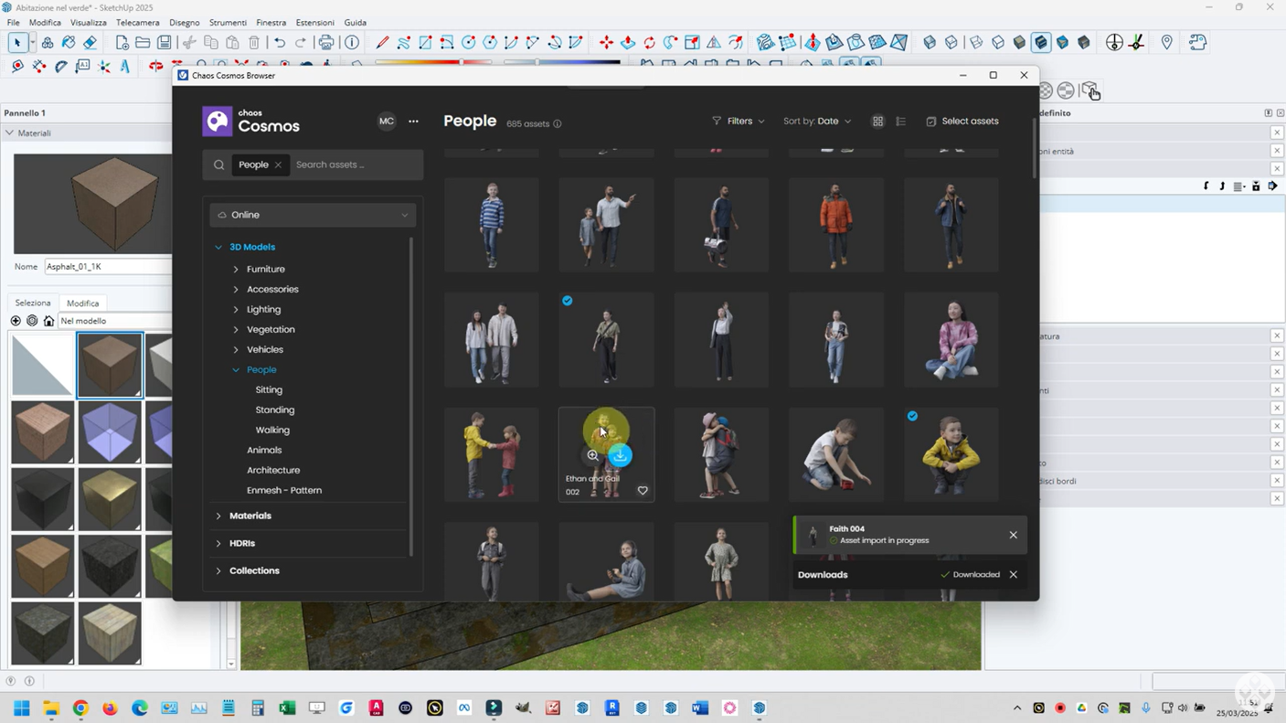The image size is (1286, 723).
Task: Click the Undo arrow in SketchUp toolbar
Action: coord(280,43)
